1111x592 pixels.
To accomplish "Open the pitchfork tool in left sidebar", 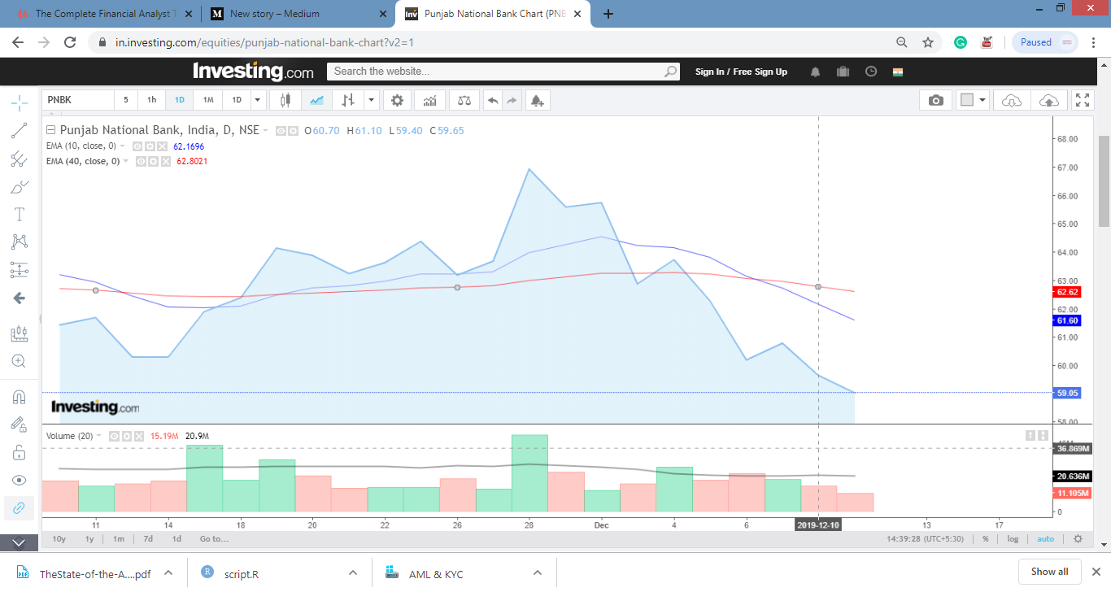I will point(20,159).
